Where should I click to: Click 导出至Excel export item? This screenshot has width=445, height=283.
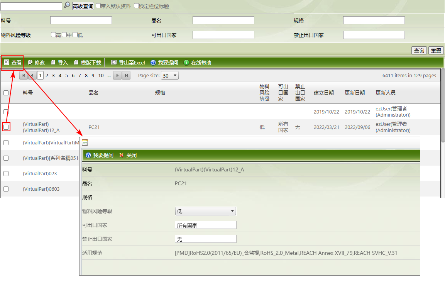[x=128, y=63]
